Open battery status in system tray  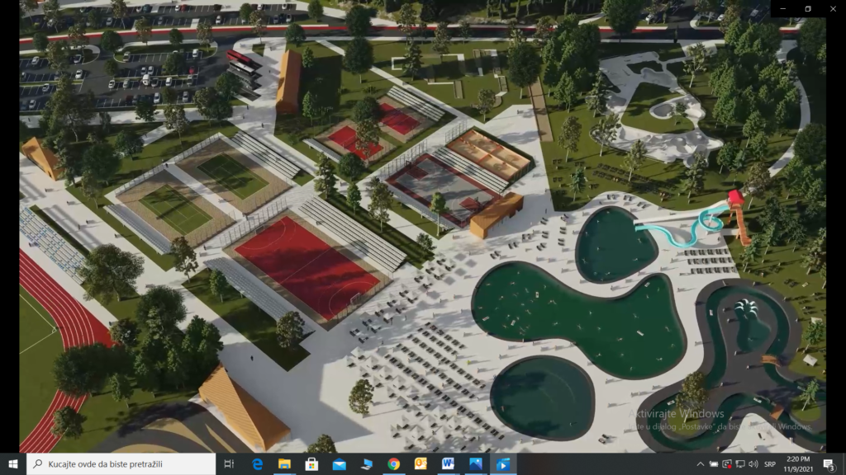point(714,463)
